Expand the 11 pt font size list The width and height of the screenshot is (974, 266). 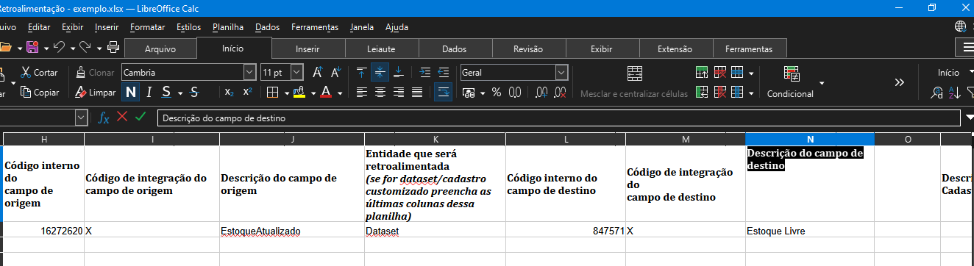pos(296,73)
